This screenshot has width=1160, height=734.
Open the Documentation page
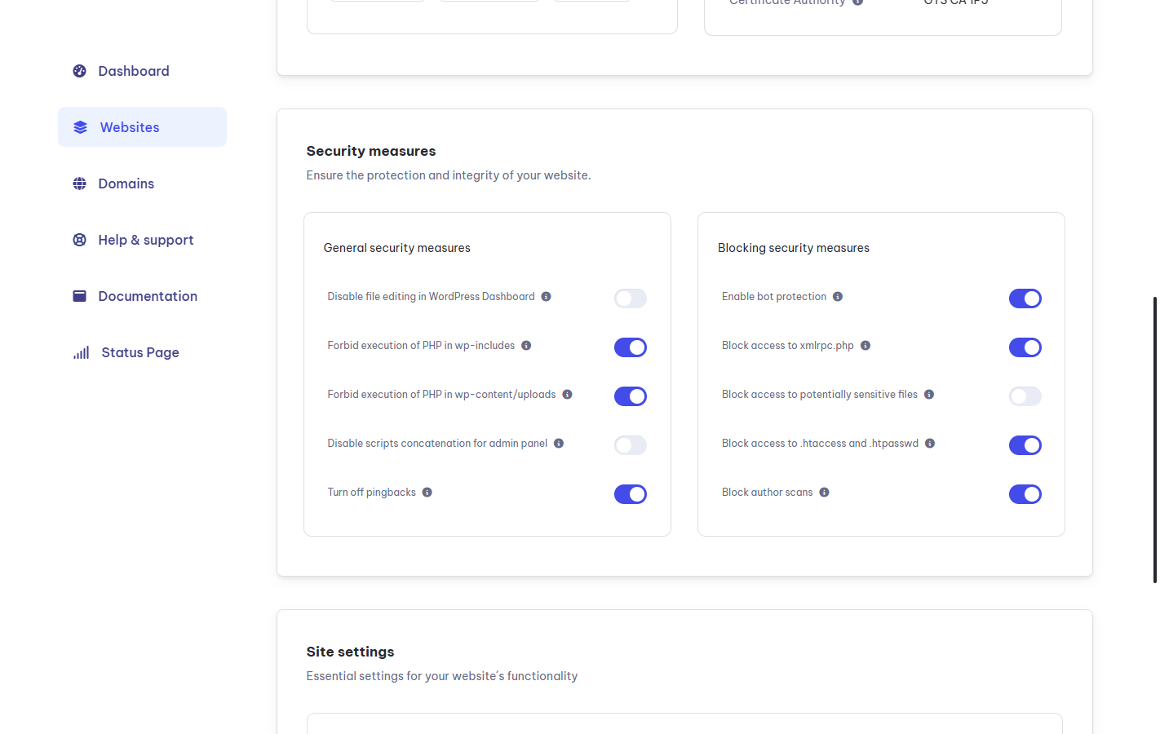(x=148, y=295)
